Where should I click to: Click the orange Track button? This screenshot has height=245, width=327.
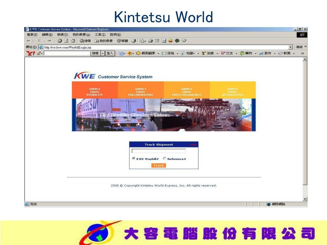pos(158,166)
